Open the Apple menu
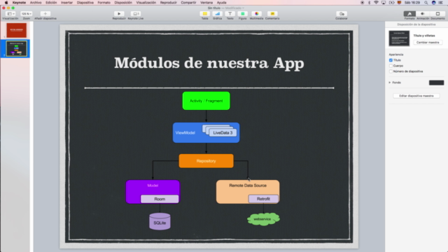 tap(6, 3)
